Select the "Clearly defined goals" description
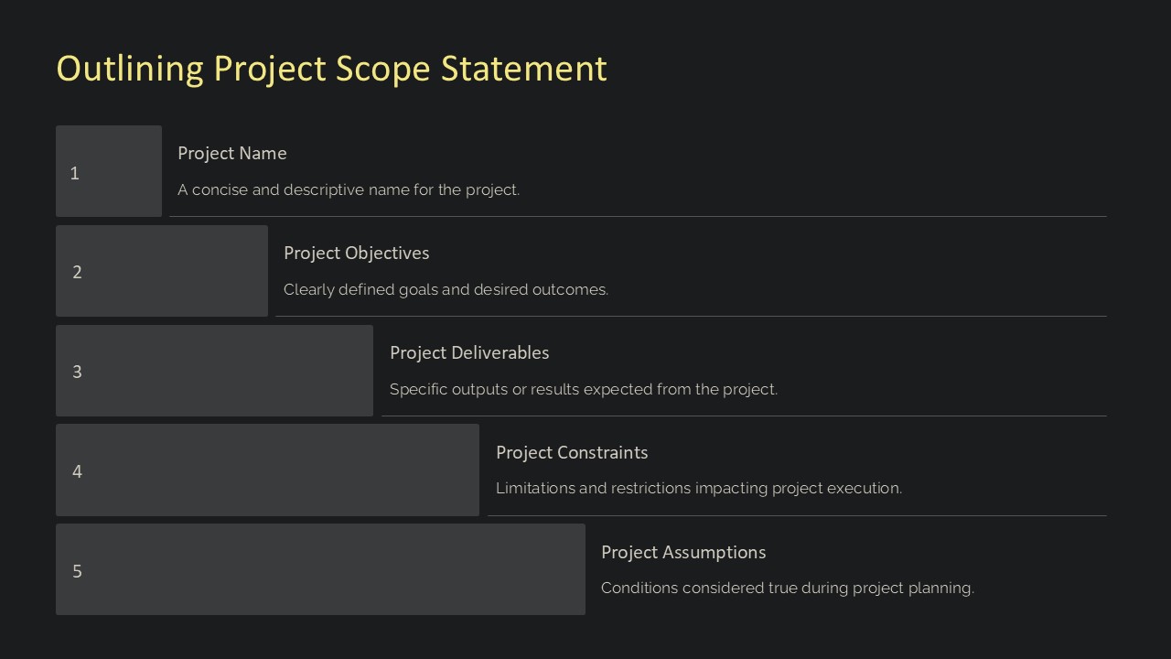Screen dimensions: 1171x659 (446, 289)
